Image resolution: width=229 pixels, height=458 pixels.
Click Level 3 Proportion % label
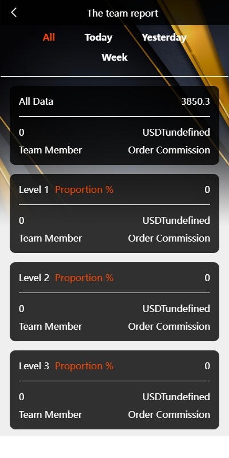pyautogui.click(x=84, y=366)
